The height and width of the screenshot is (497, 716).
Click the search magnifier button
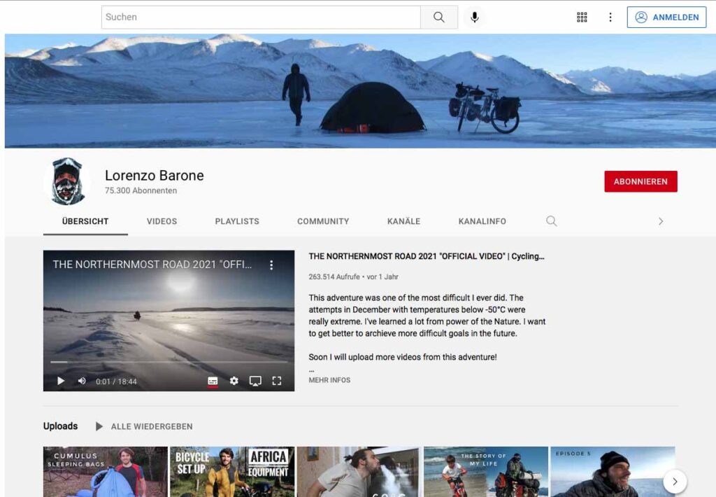pos(438,17)
